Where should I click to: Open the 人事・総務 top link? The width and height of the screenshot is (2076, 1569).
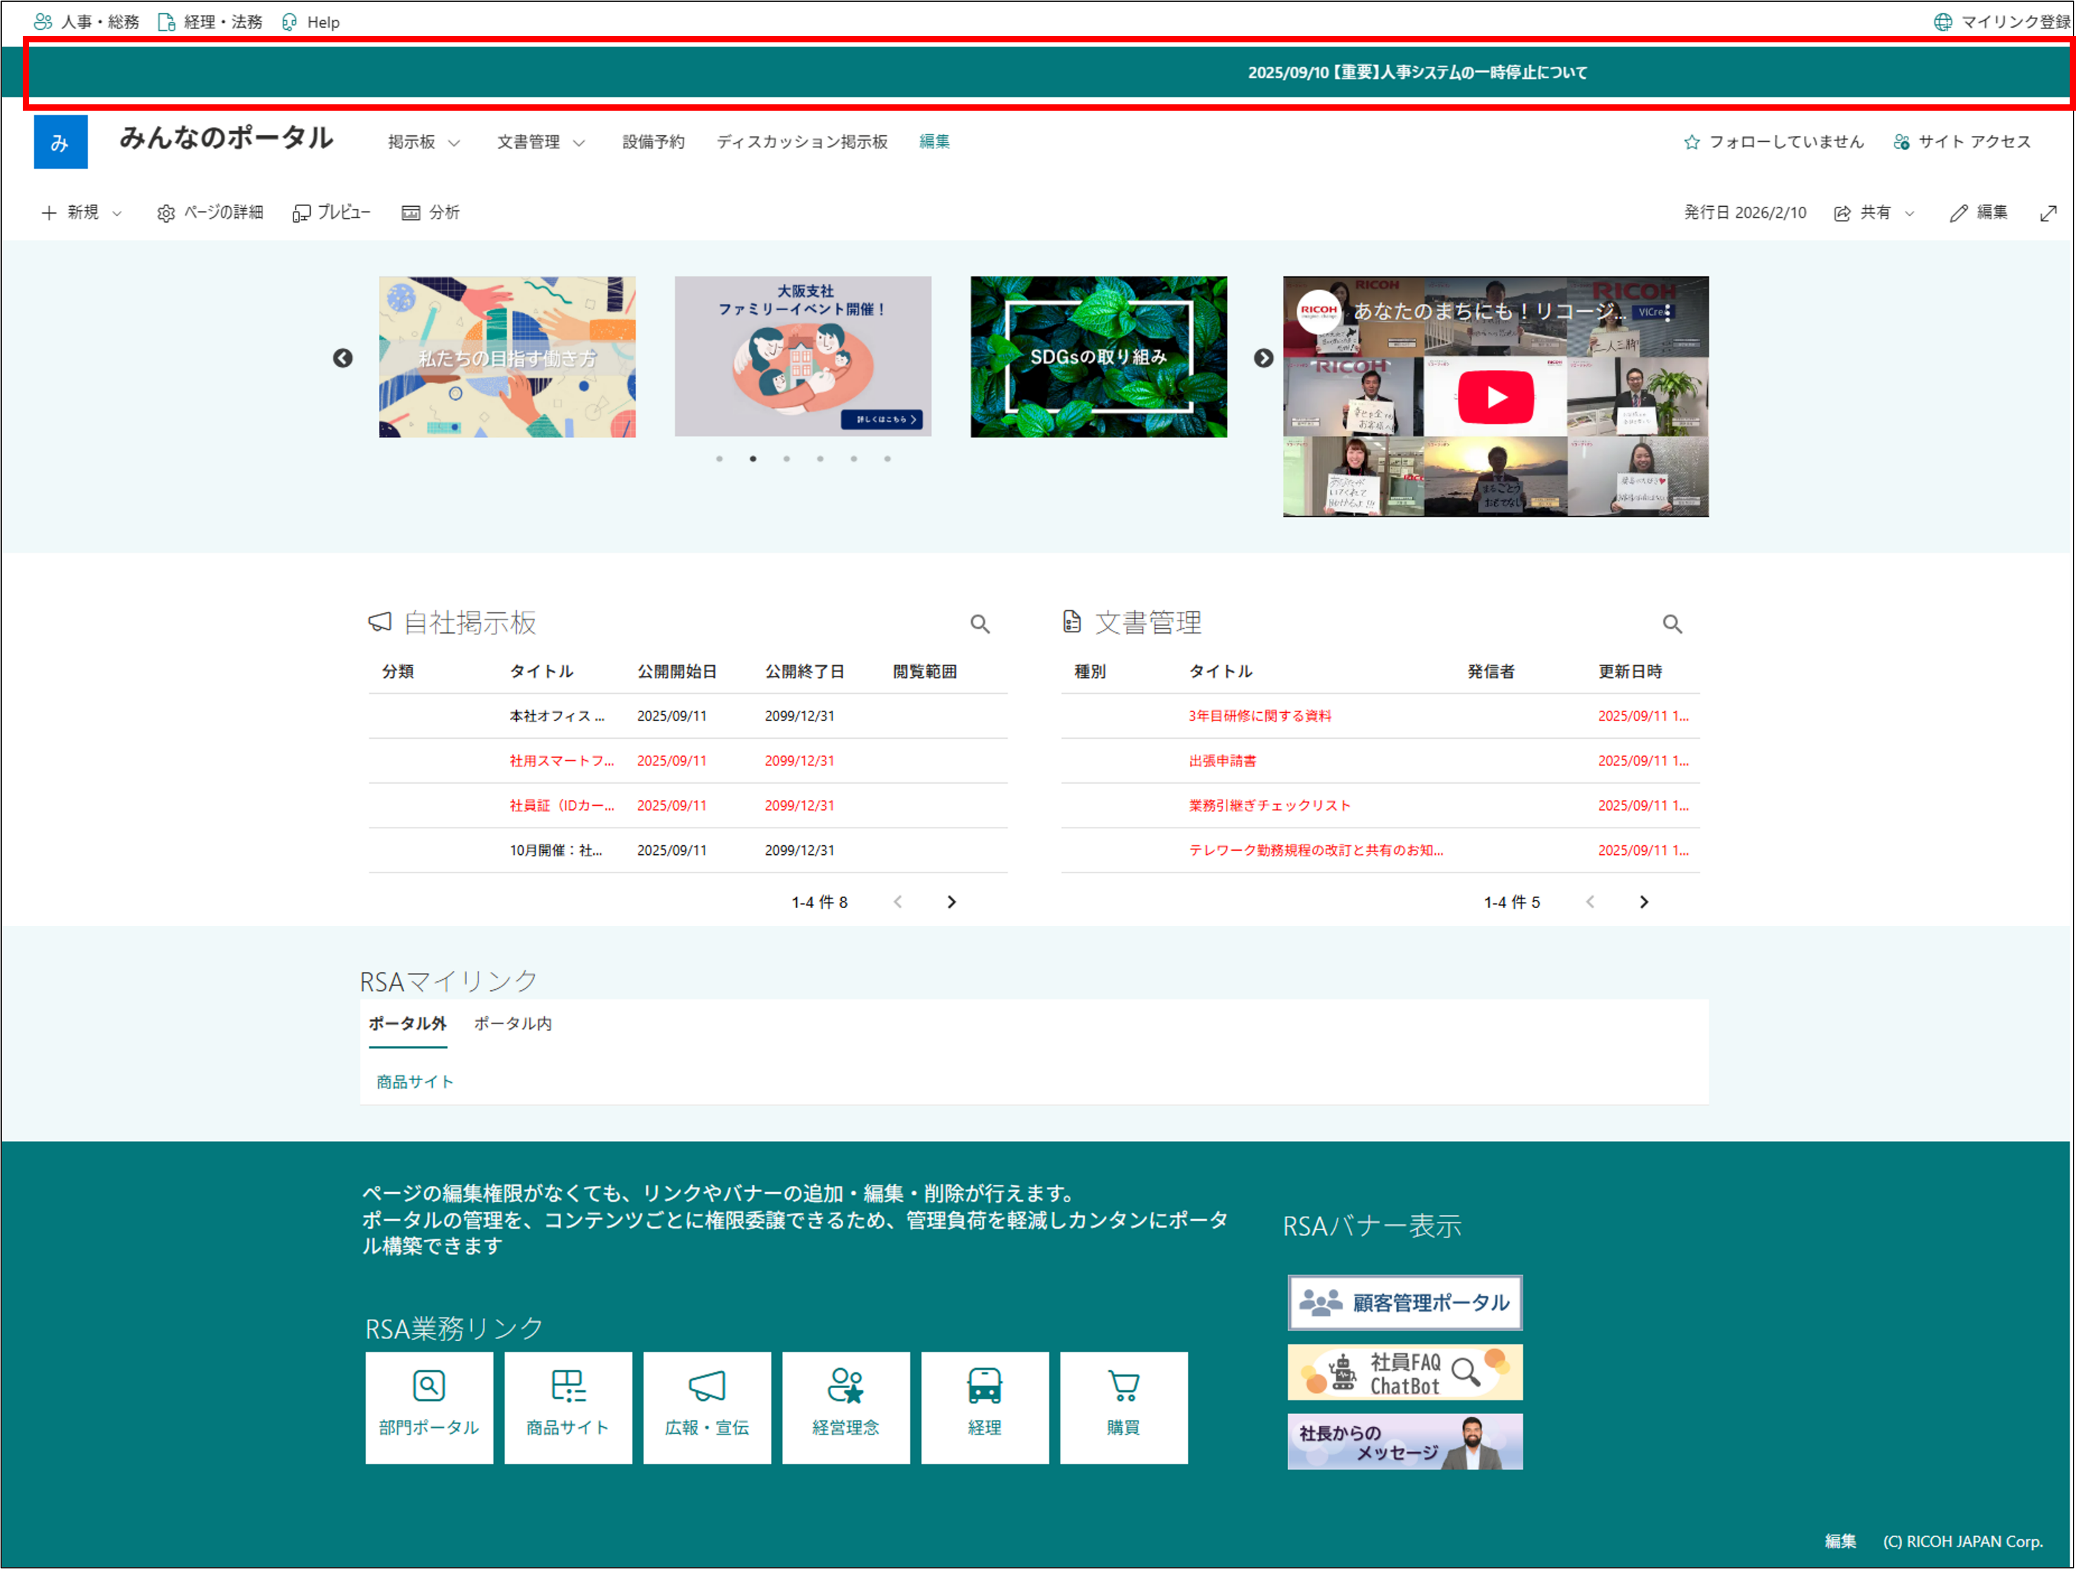[87, 22]
